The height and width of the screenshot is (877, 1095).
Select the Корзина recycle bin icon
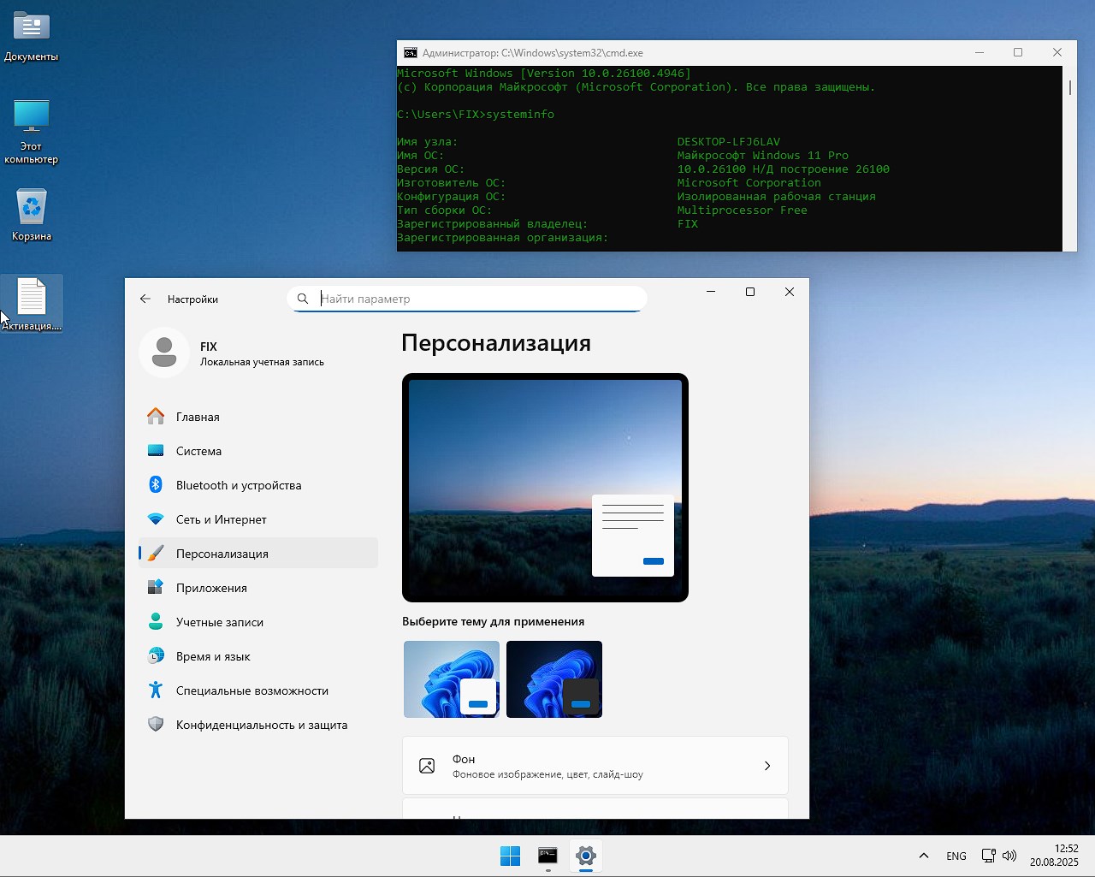[x=32, y=216]
